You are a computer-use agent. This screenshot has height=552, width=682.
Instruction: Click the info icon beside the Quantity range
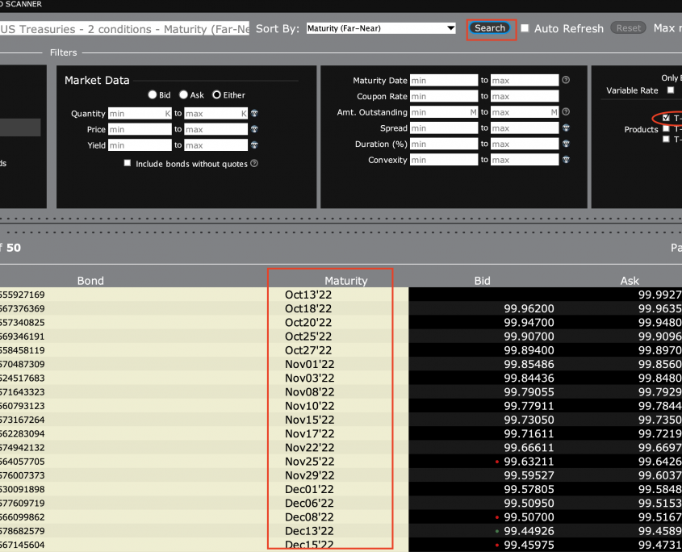[x=254, y=114]
